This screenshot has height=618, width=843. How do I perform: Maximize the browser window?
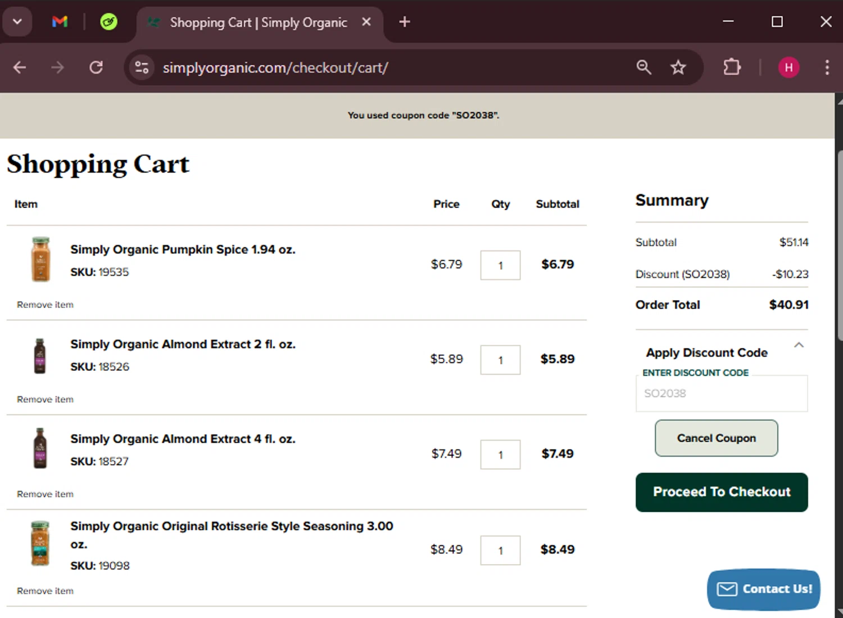(x=777, y=22)
